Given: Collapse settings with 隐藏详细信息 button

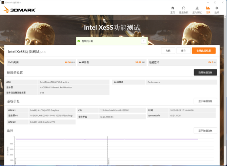Looking at the screenshot, I should pos(205,72).
